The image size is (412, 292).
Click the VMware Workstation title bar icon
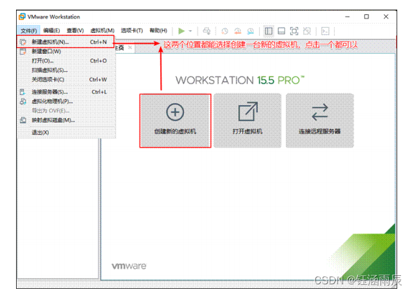[x=22, y=17]
